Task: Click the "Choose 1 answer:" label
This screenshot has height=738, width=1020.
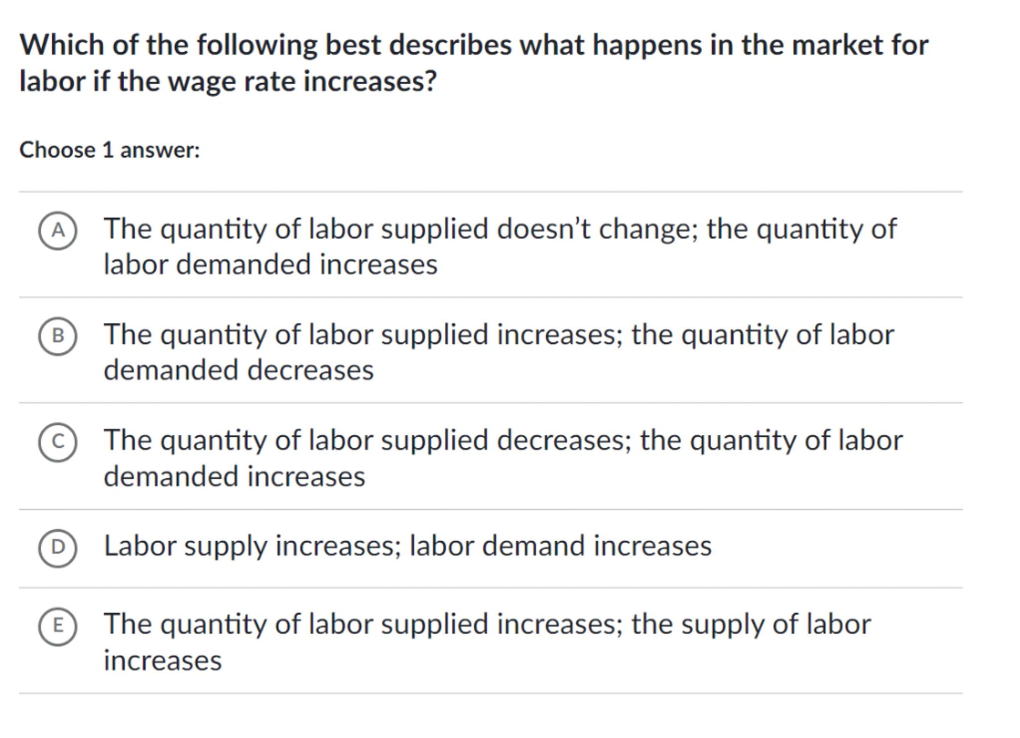Action: 110,150
